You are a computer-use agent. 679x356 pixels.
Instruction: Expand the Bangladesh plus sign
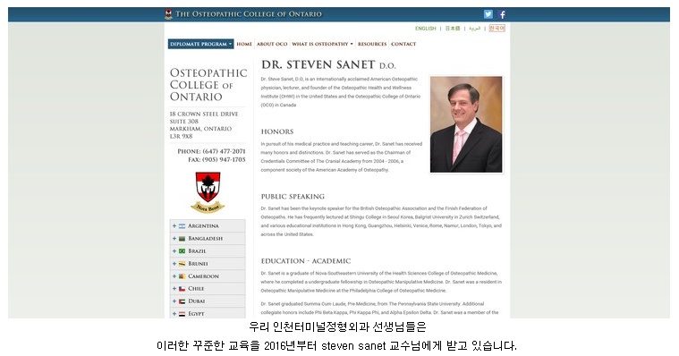174,239
